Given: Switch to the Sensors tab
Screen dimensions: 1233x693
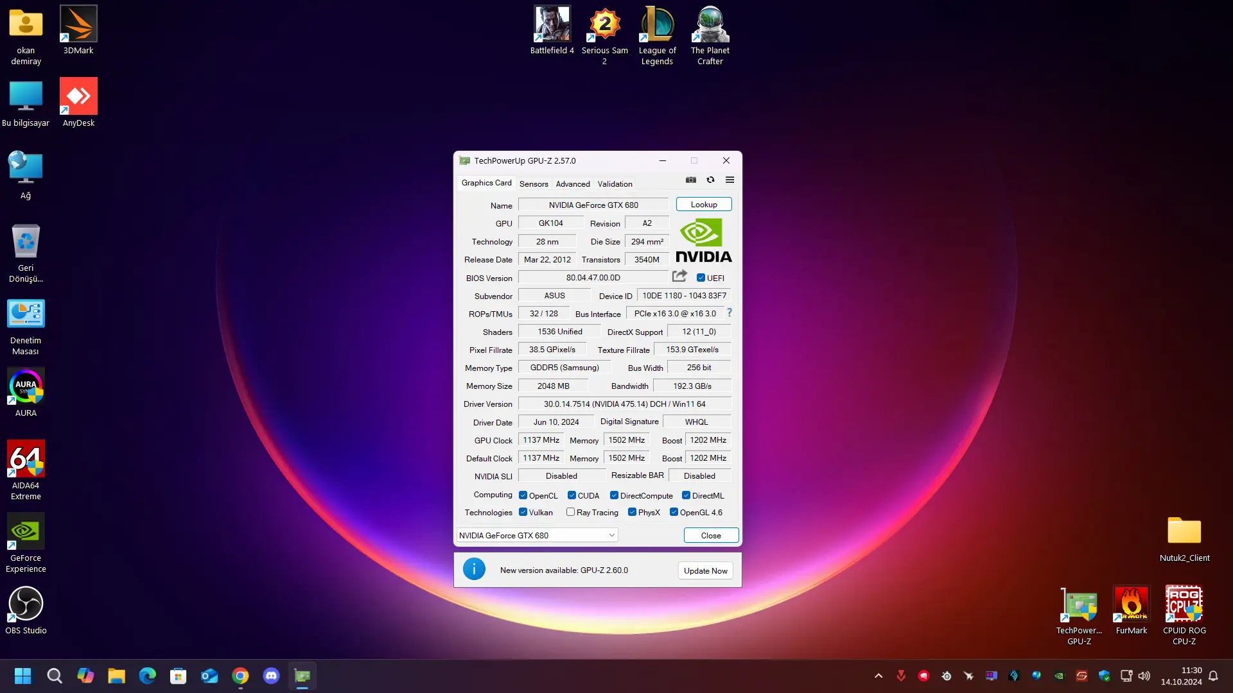Looking at the screenshot, I should pos(534,184).
